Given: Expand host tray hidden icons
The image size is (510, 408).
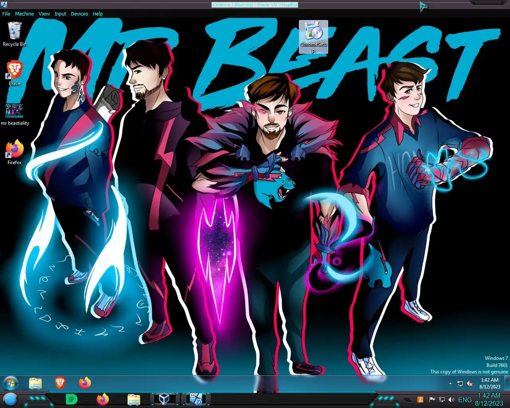Looking at the screenshot, I should tap(408, 400).
